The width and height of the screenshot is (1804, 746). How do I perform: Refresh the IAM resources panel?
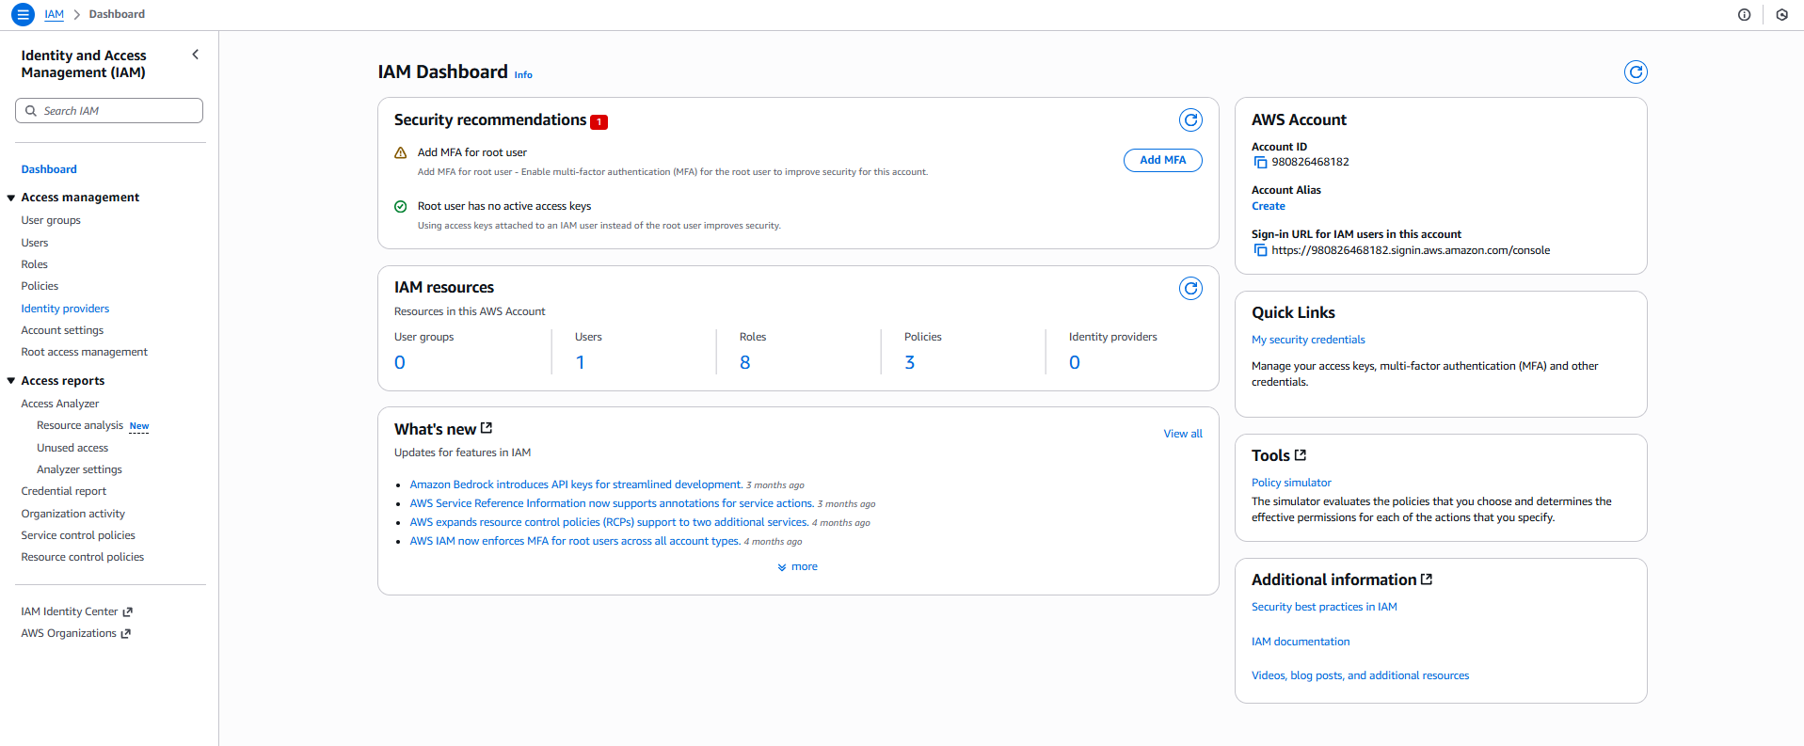(1190, 288)
